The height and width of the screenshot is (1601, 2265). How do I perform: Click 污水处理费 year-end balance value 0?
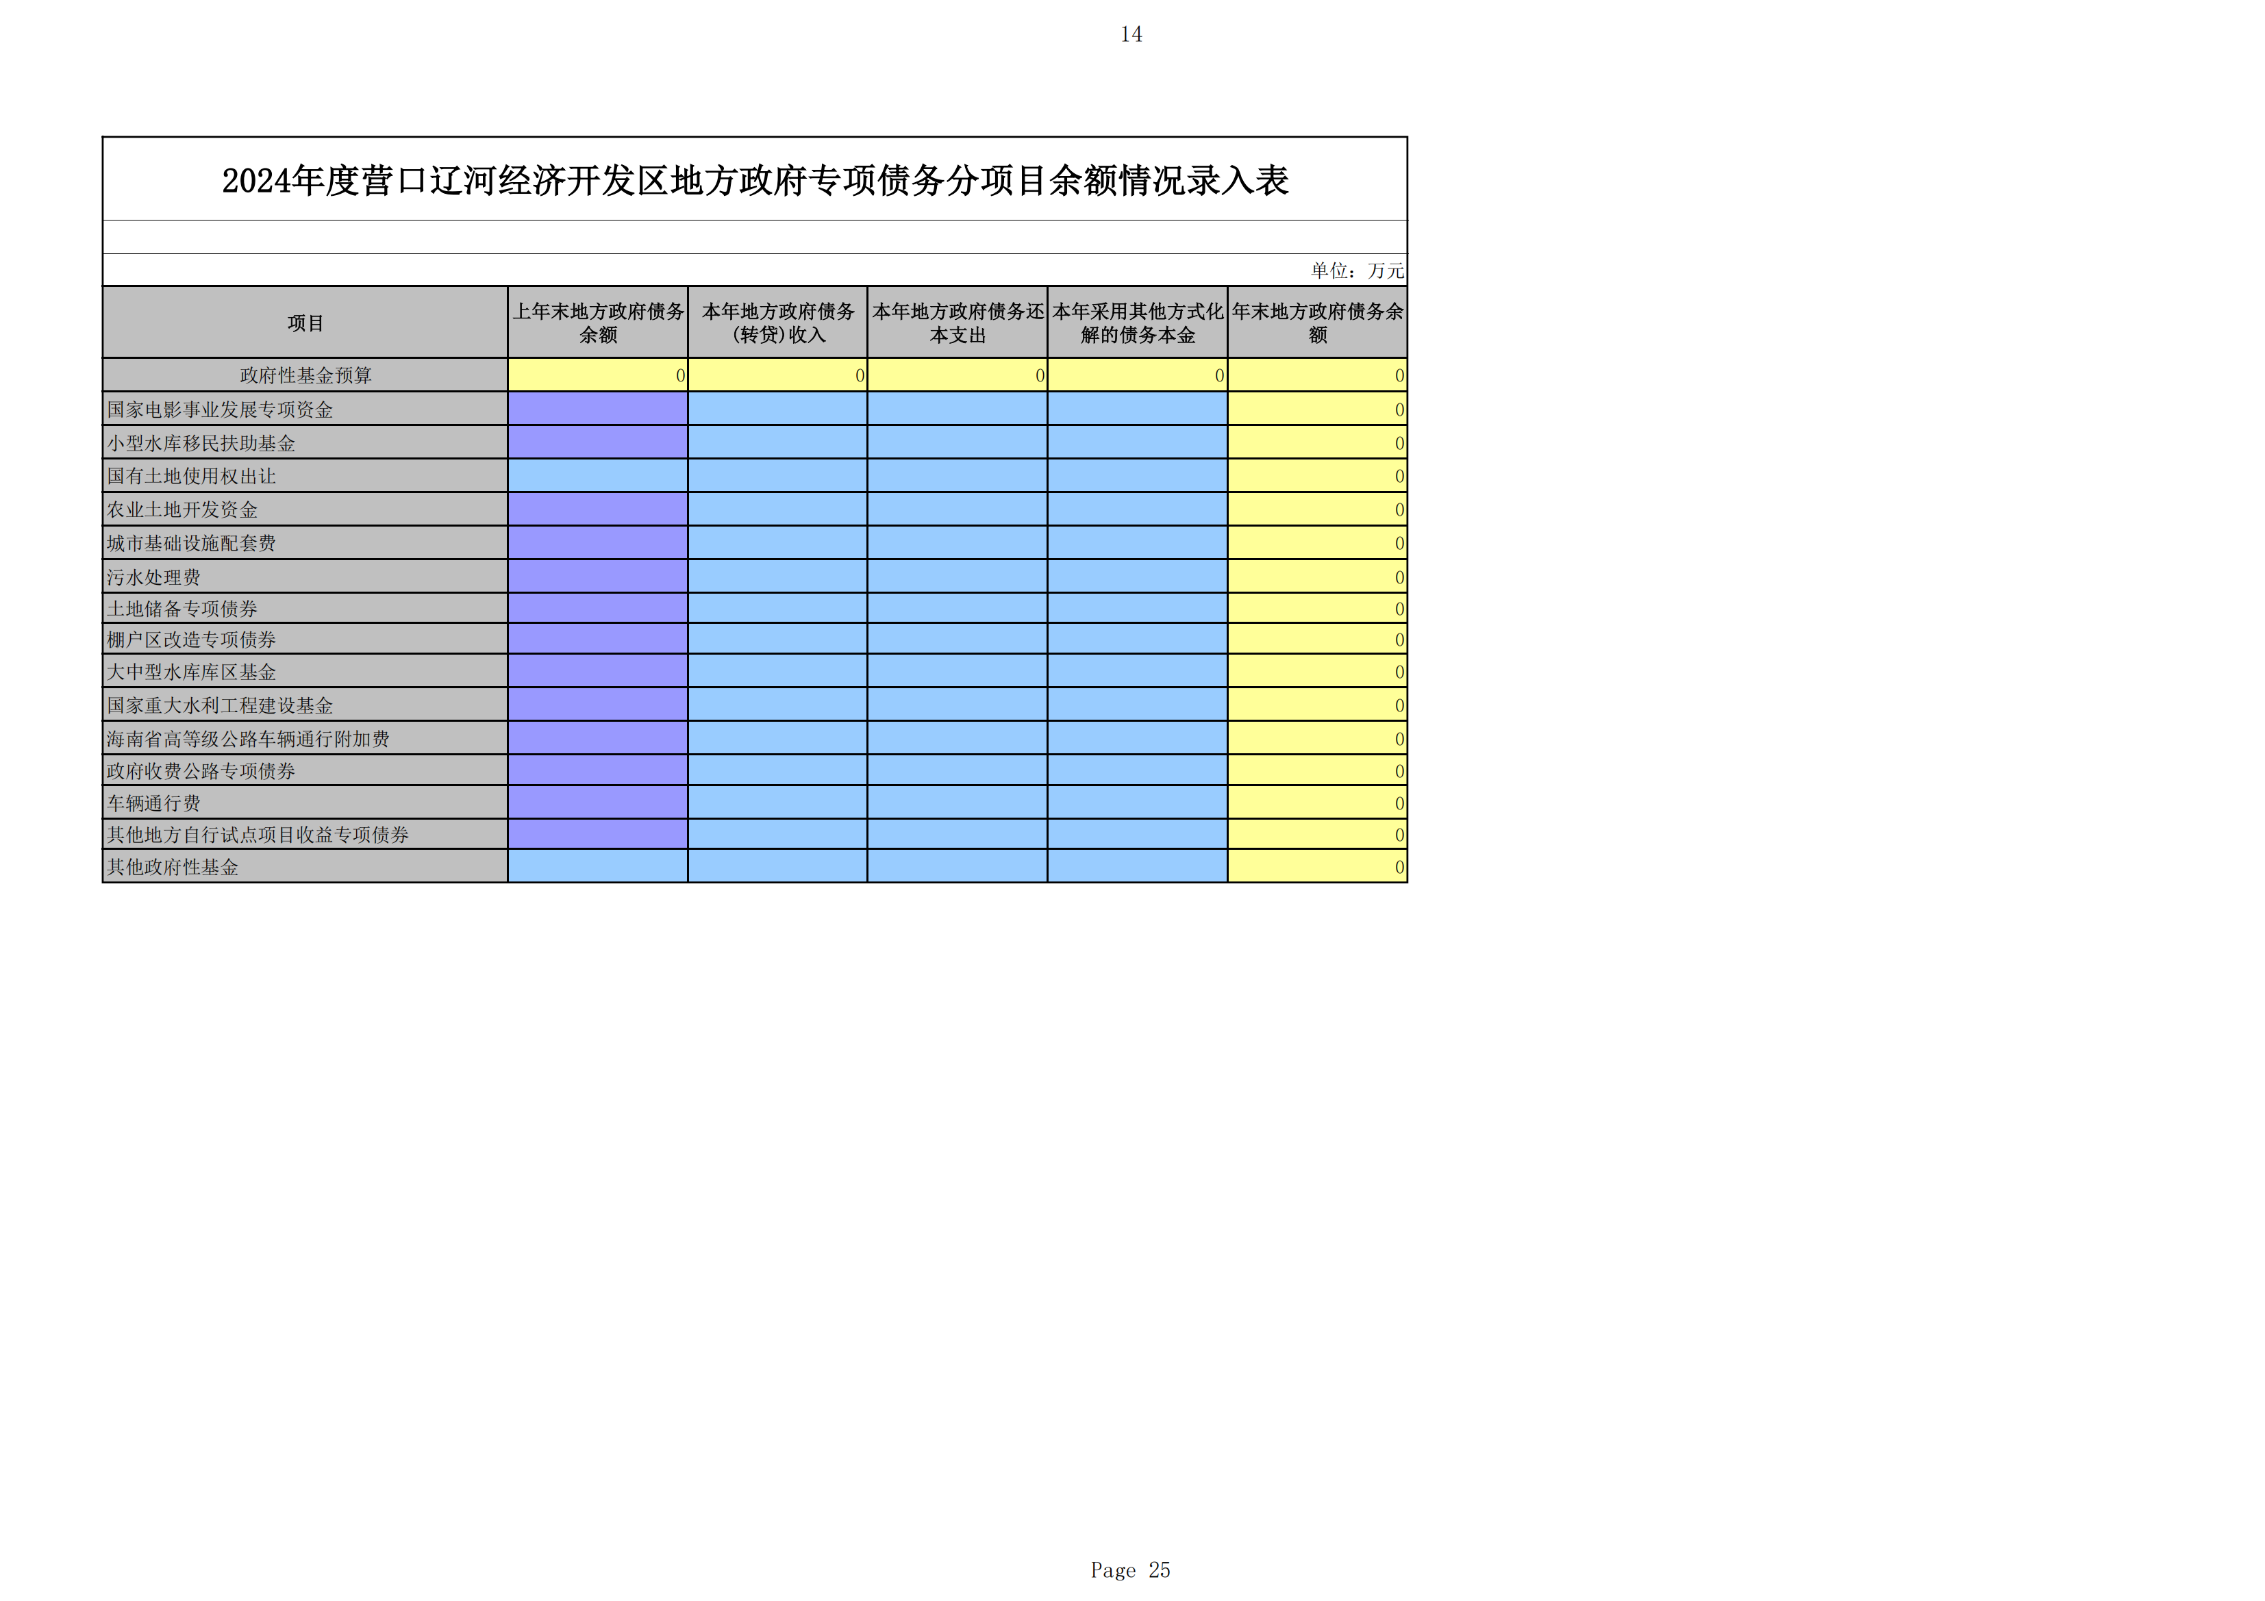(1318, 577)
